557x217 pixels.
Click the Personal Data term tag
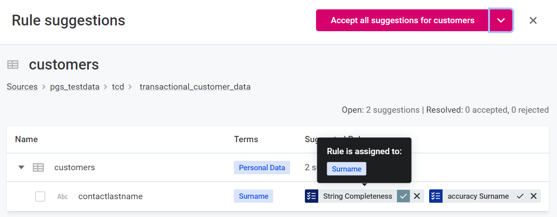pyautogui.click(x=262, y=168)
